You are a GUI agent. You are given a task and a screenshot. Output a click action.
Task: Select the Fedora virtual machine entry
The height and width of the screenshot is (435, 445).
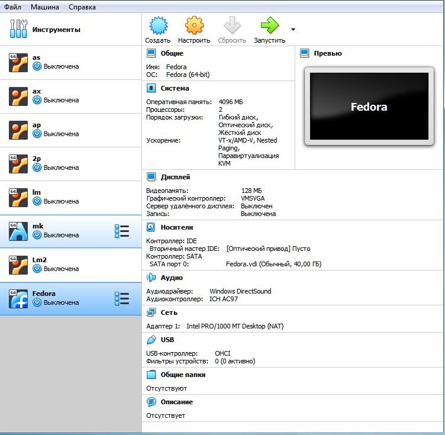tap(70, 299)
